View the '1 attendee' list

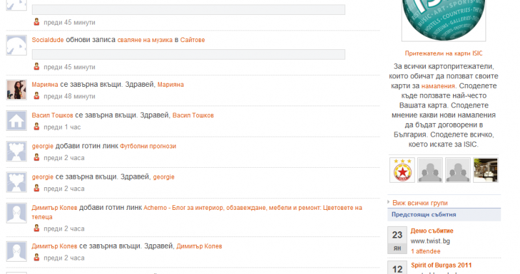[x=425, y=251]
